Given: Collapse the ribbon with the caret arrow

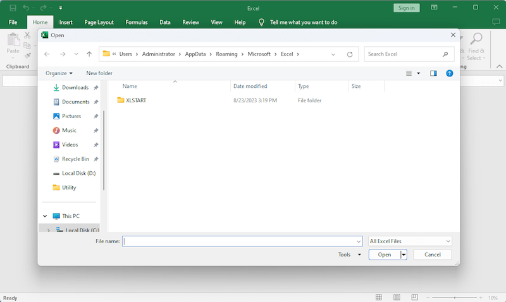Looking at the screenshot, I should 500,66.
